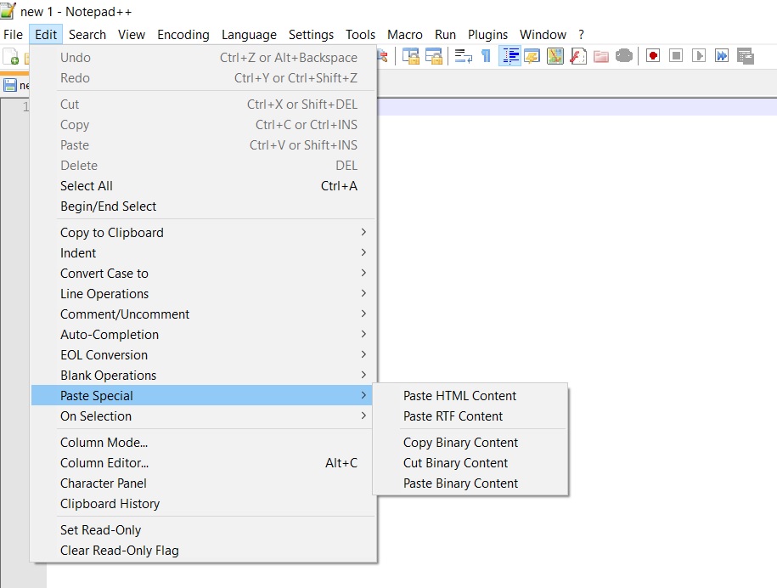Expand the EOL Conversion submenu arrow
This screenshot has width=777, height=588.
[x=363, y=354]
